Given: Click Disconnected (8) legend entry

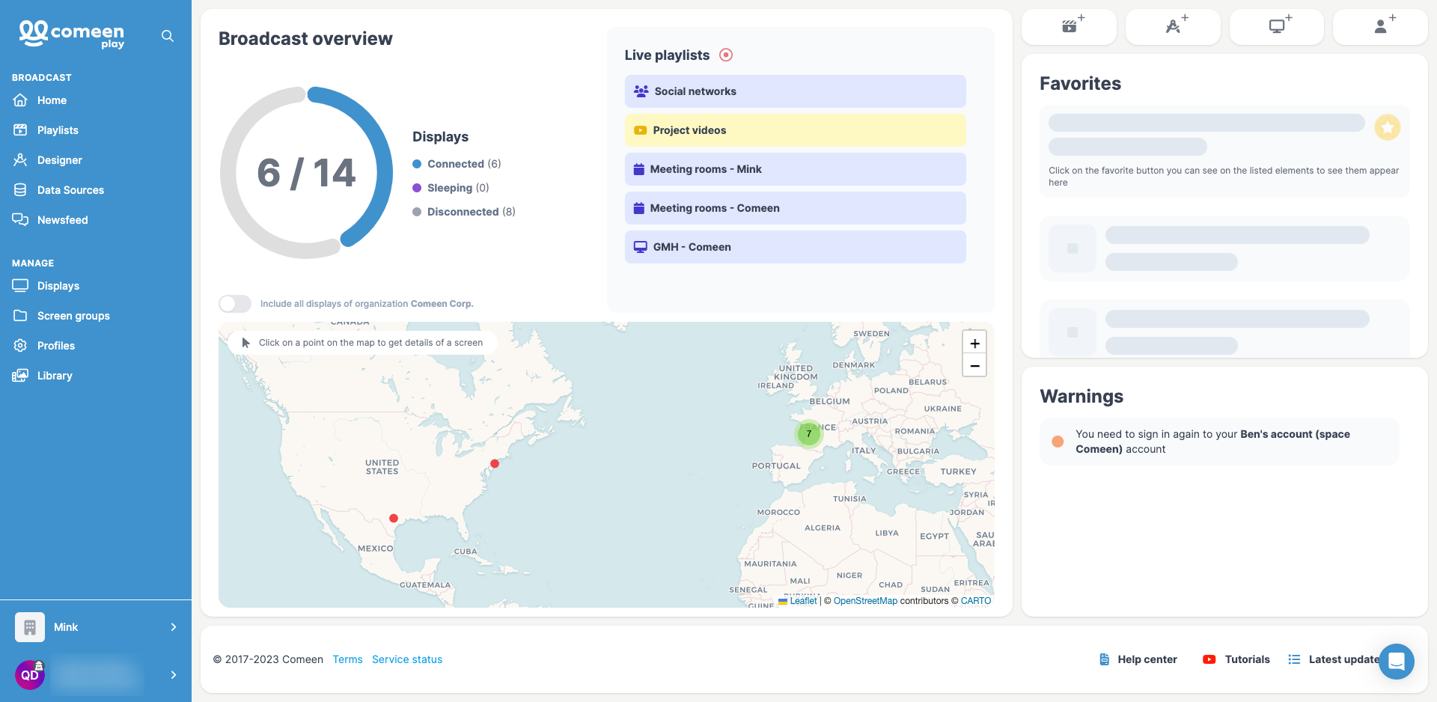Looking at the screenshot, I should point(464,212).
